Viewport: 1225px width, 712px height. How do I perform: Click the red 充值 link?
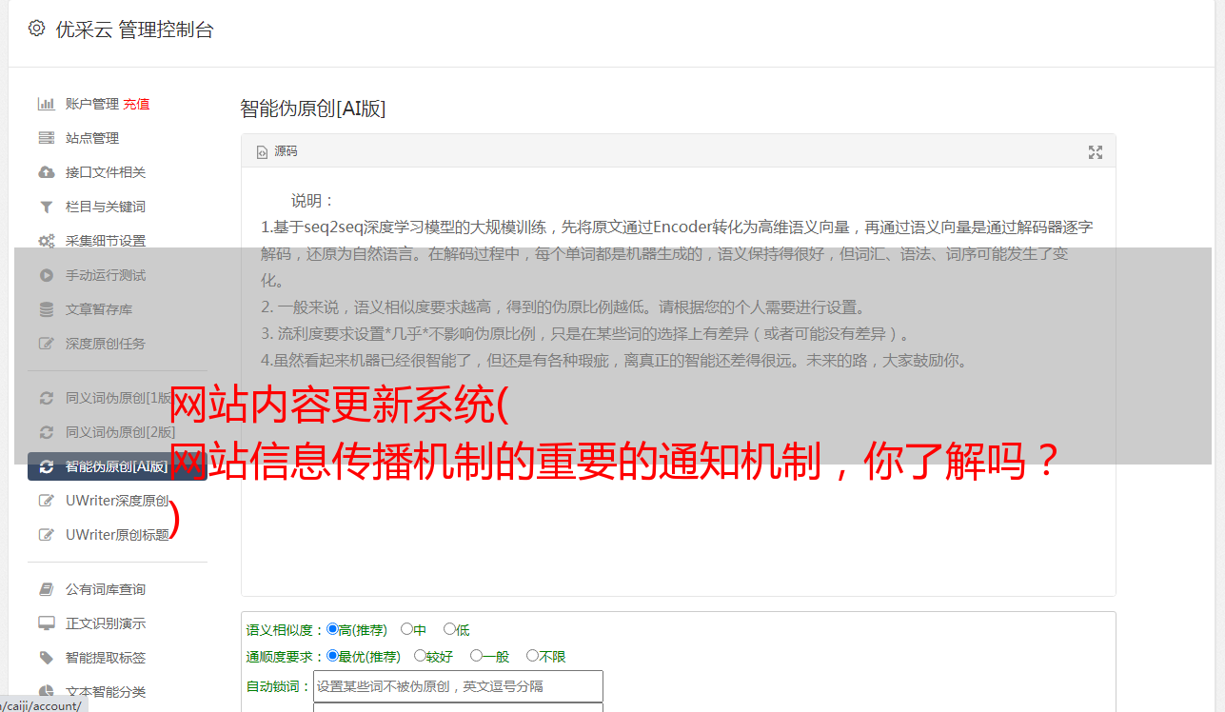pyautogui.click(x=136, y=104)
